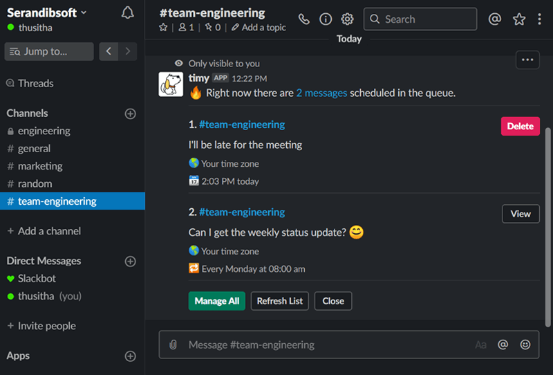The width and height of the screenshot is (553, 375).
Task: Mention someone with the composer @ icon
Action: point(503,345)
